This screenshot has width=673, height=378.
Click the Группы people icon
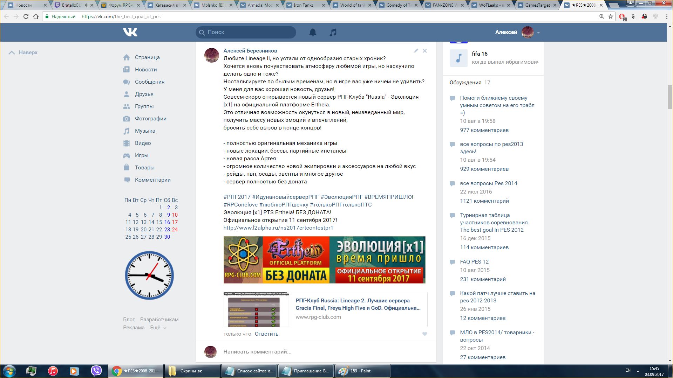click(x=127, y=106)
